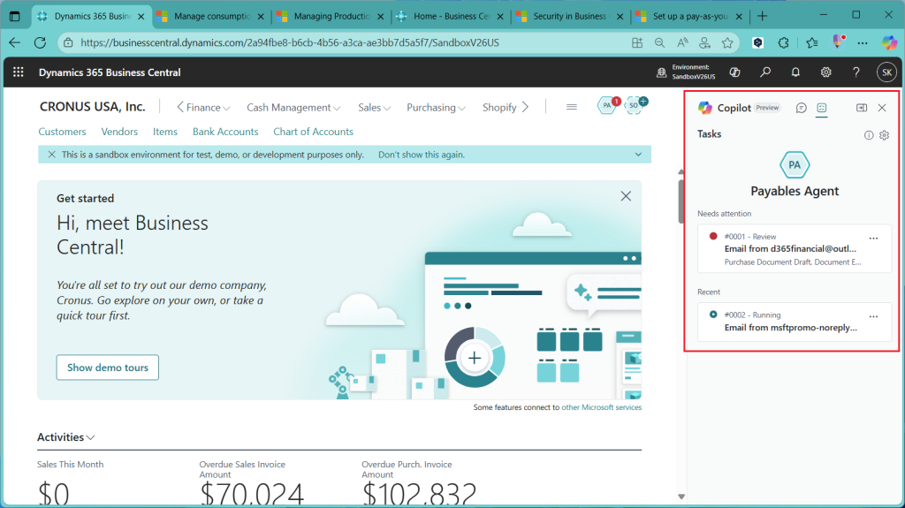Open task #0001 email from d365financial
This screenshot has height=508, width=905.
[x=795, y=249]
